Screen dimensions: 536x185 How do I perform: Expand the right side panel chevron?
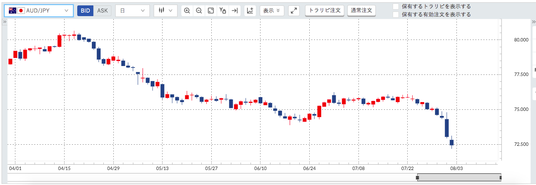[534, 22]
